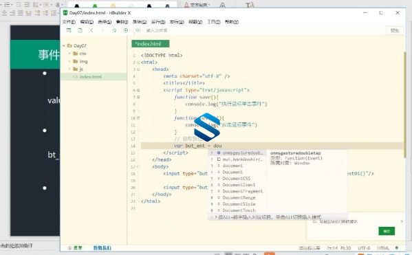412x255 pixels.
Task: Open the 编辑(E) menu
Action: [87, 22]
